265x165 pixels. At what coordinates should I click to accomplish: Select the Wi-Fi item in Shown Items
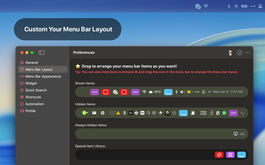click(x=144, y=92)
